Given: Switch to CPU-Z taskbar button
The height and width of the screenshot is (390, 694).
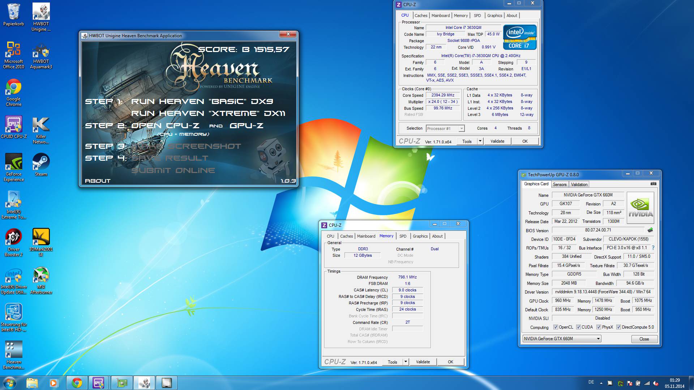Looking at the screenshot, I should coord(99,383).
